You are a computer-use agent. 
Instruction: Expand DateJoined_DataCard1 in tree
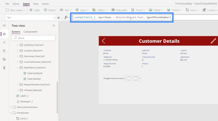point(18,56)
